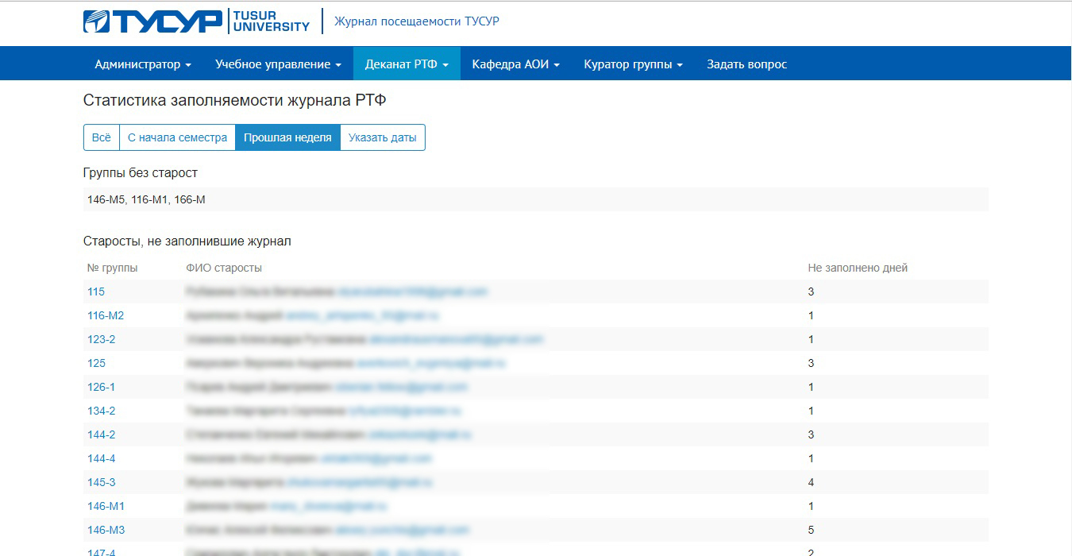Open the Учебное управление dropdown
1072x556 pixels.
click(x=278, y=64)
